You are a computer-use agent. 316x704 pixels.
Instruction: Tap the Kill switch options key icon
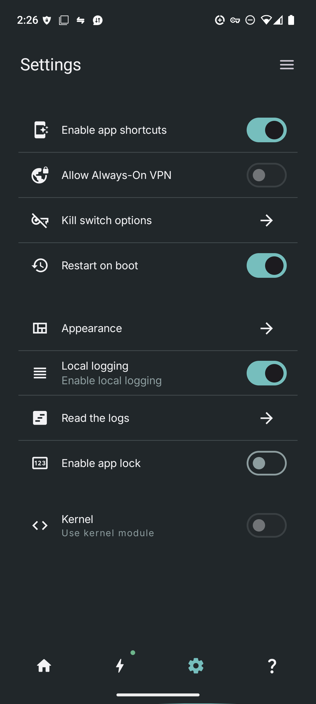click(40, 220)
